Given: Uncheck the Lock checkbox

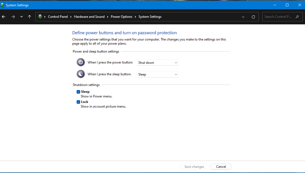Looking at the screenshot, I should tap(79, 102).
